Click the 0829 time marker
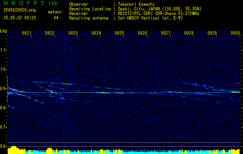 (212, 33)
